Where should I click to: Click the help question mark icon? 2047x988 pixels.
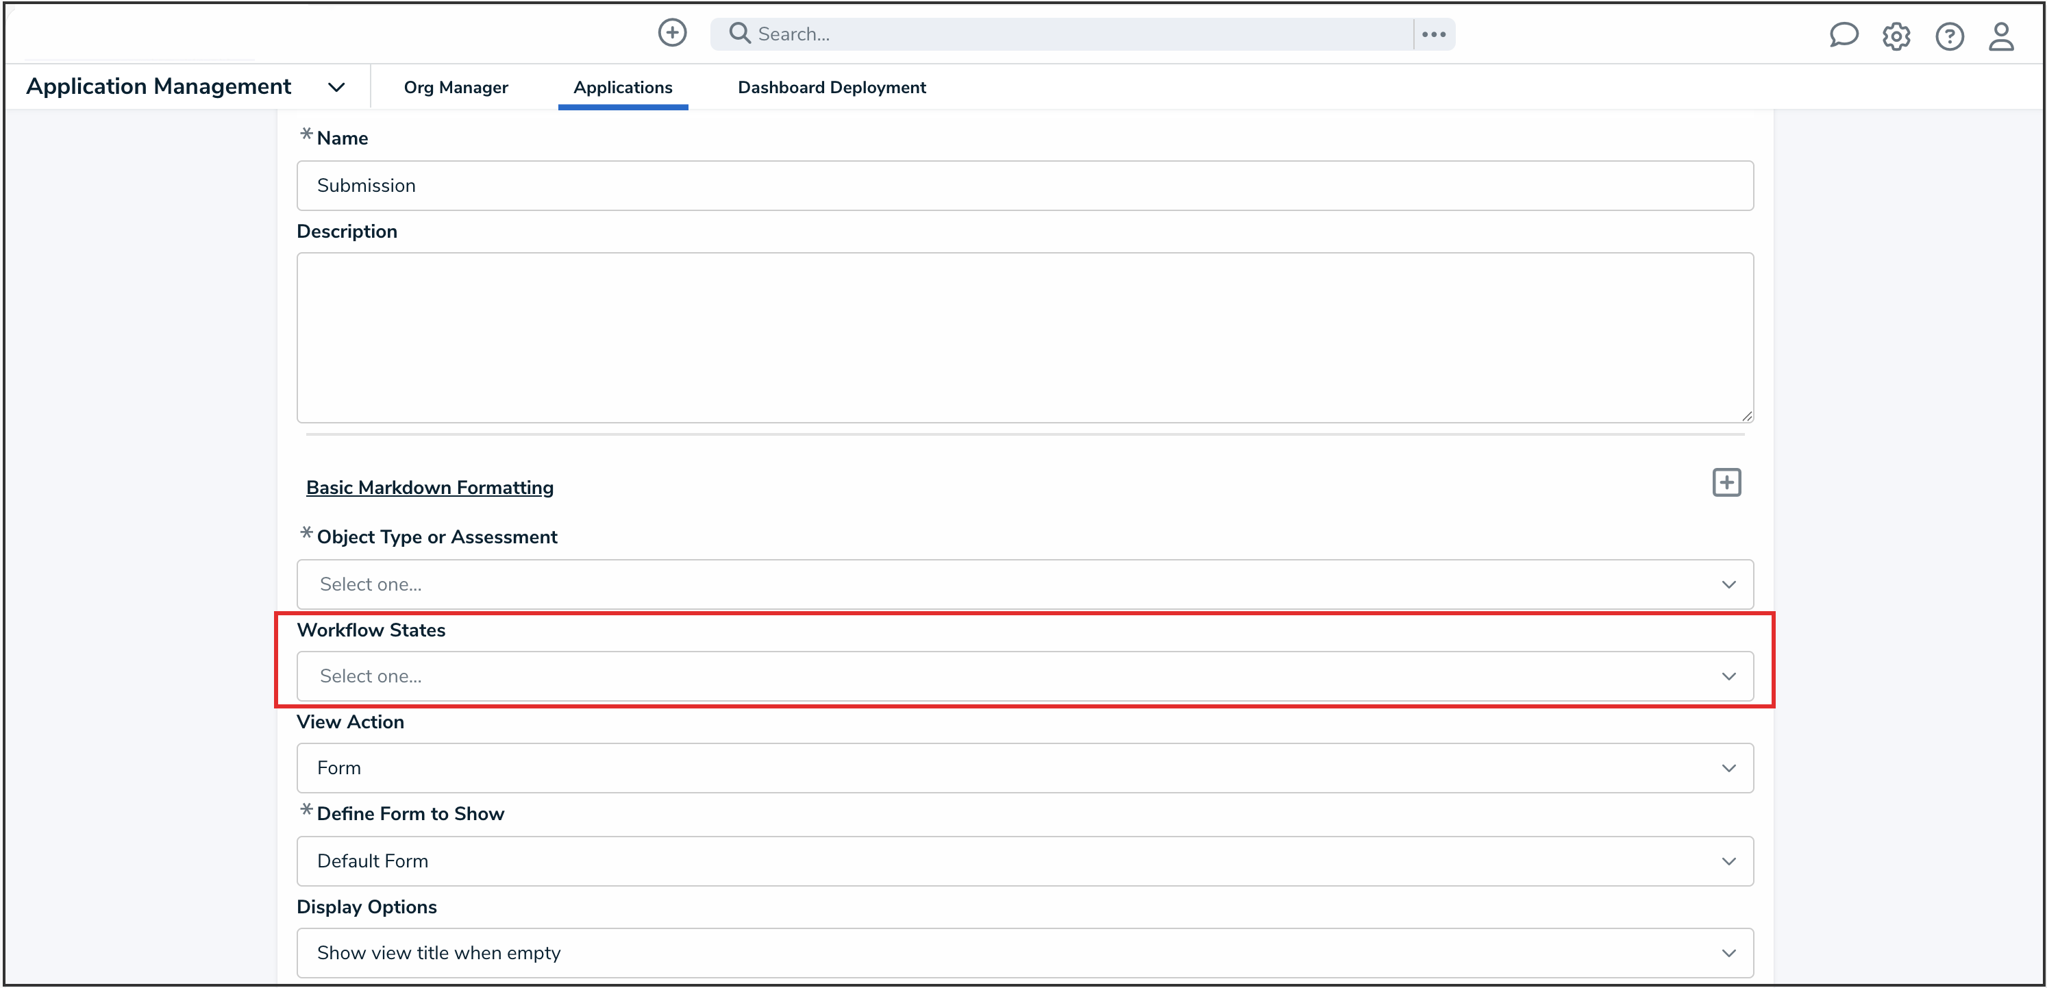pyautogui.click(x=1950, y=36)
